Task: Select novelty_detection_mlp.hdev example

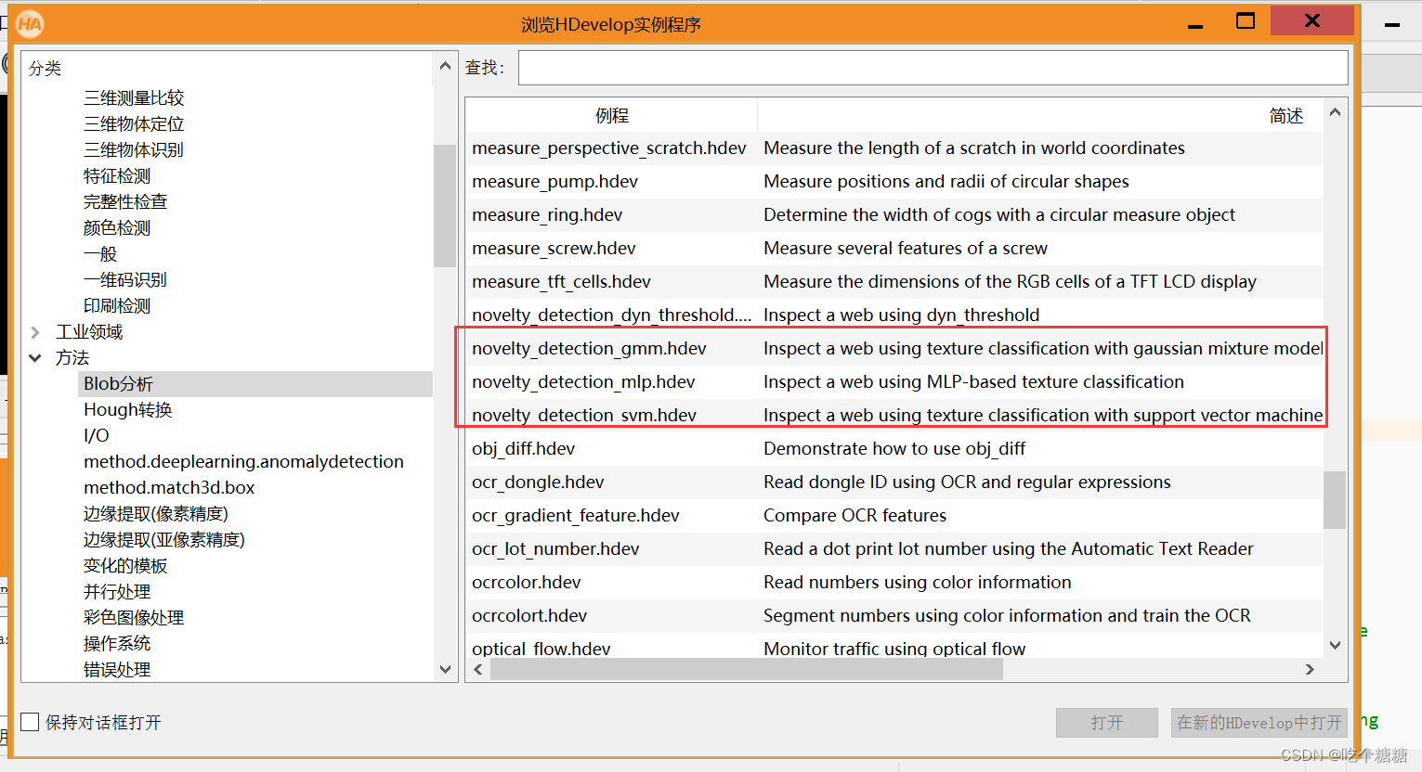Action: pyautogui.click(x=583, y=382)
